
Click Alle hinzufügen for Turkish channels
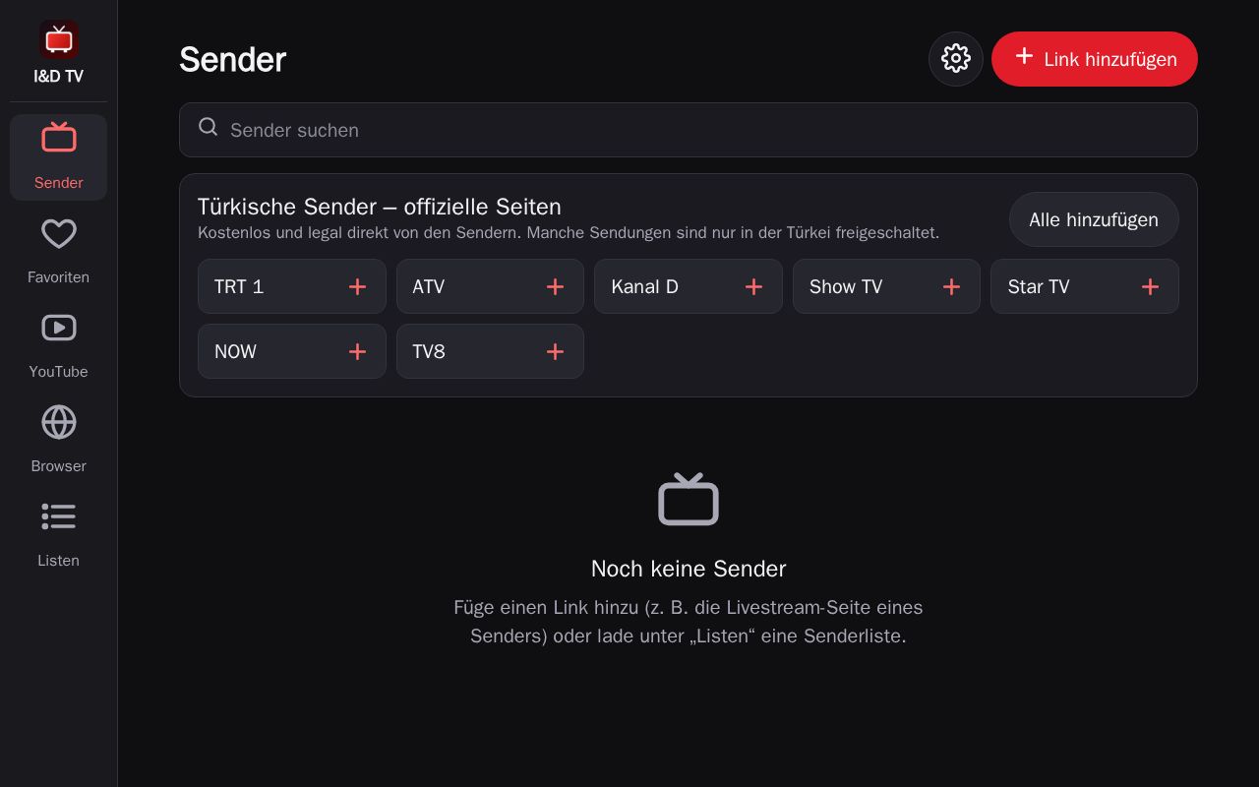pos(1094,219)
